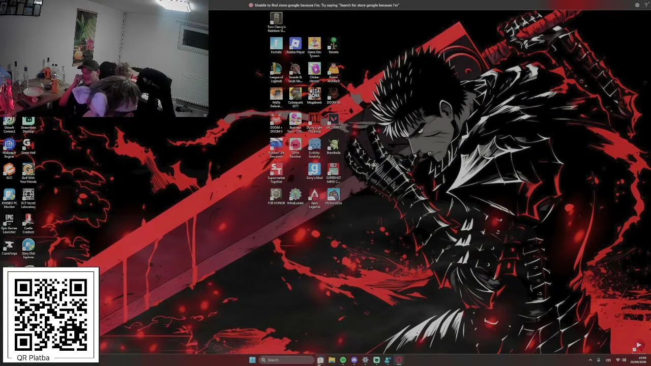The width and height of the screenshot is (651, 366).
Task: Select the Terraria desktop icon
Action: 333,46
